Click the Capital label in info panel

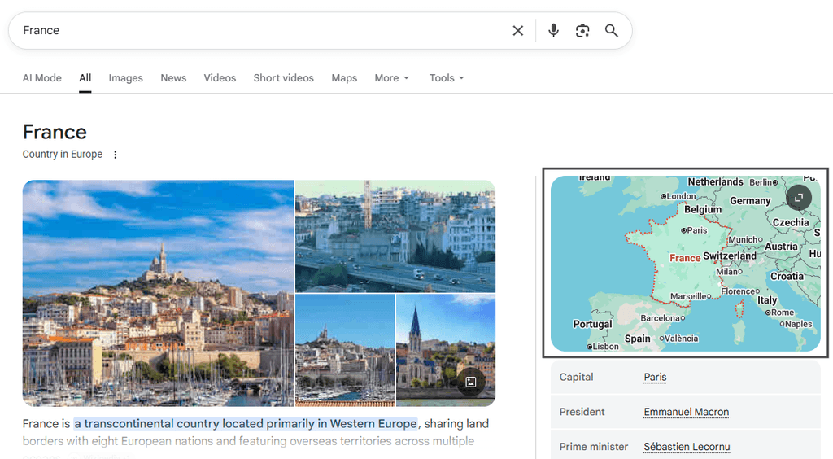577,377
